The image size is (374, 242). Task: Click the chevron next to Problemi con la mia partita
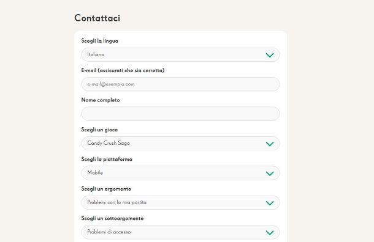[270, 203]
